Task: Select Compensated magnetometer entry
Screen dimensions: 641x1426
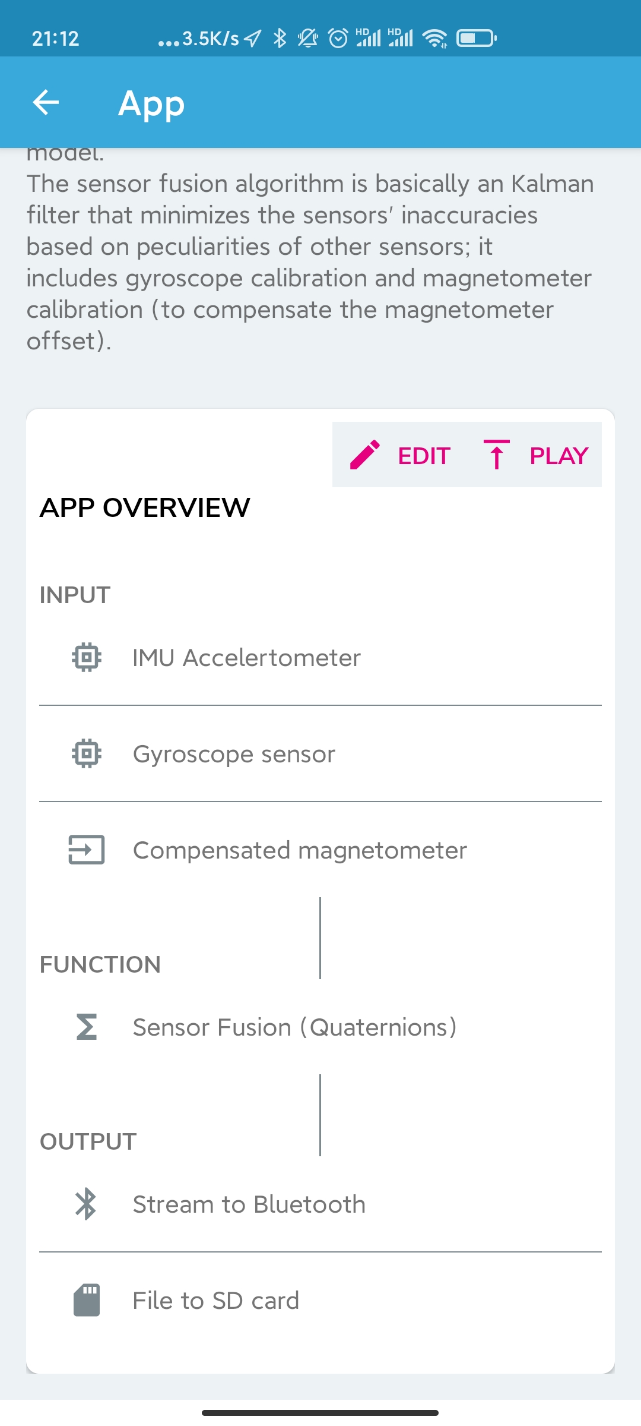Action: pyautogui.click(x=320, y=850)
